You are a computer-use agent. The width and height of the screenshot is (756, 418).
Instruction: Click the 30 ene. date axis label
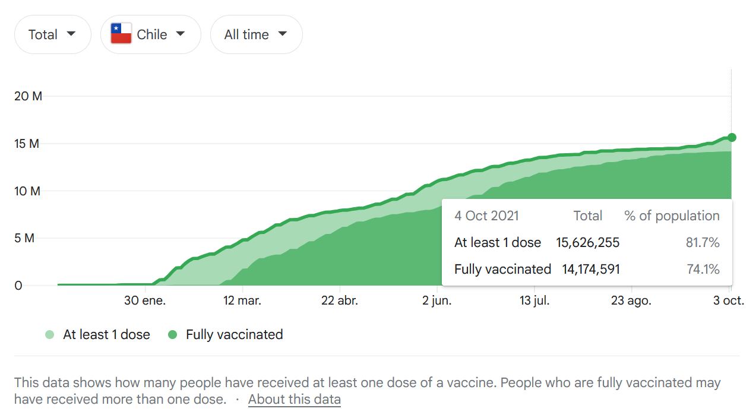(145, 301)
